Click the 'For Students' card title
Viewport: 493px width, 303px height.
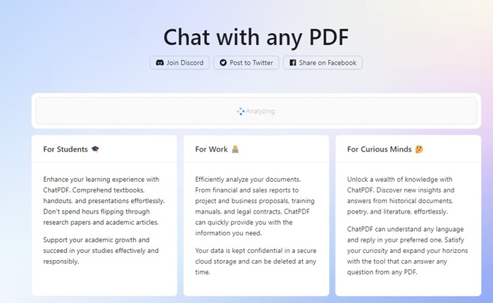[x=65, y=149]
